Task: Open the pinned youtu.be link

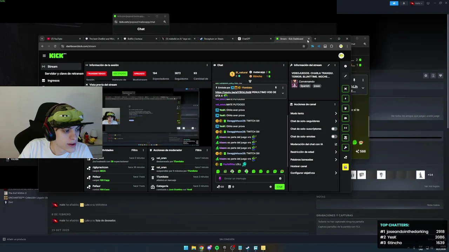Action: 233,92
